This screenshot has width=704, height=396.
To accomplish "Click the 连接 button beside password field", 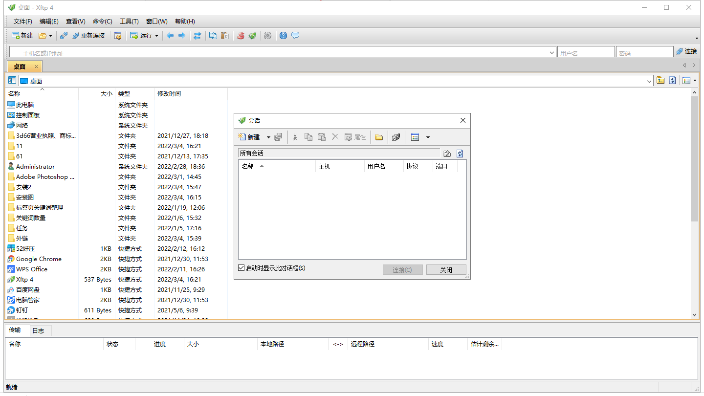I will point(686,51).
